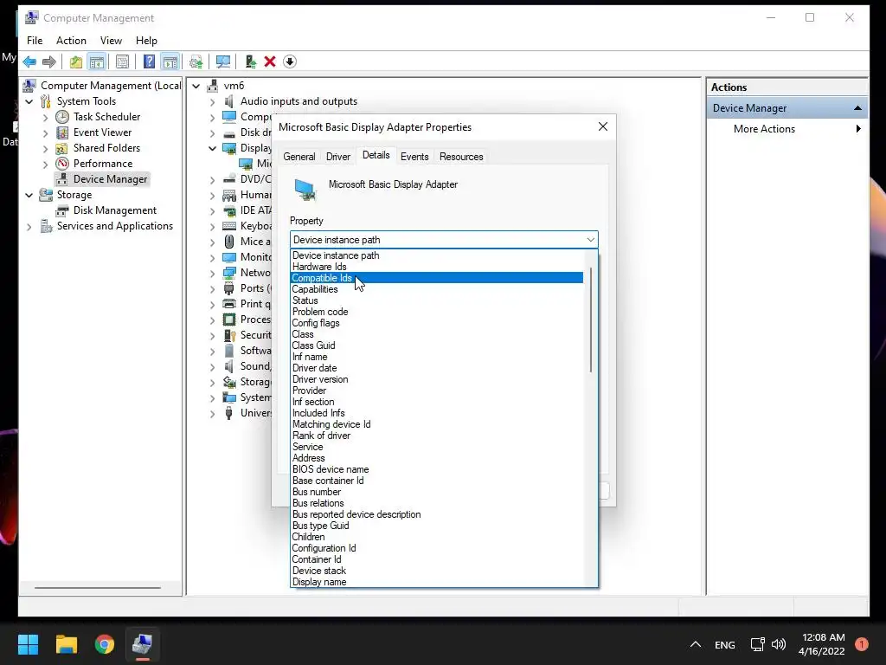Choose Matching device Id from the list
The width and height of the screenshot is (886, 665).
tap(436, 424)
